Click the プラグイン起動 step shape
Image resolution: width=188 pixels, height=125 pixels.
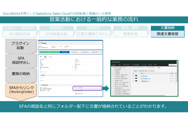click(21, 46)
